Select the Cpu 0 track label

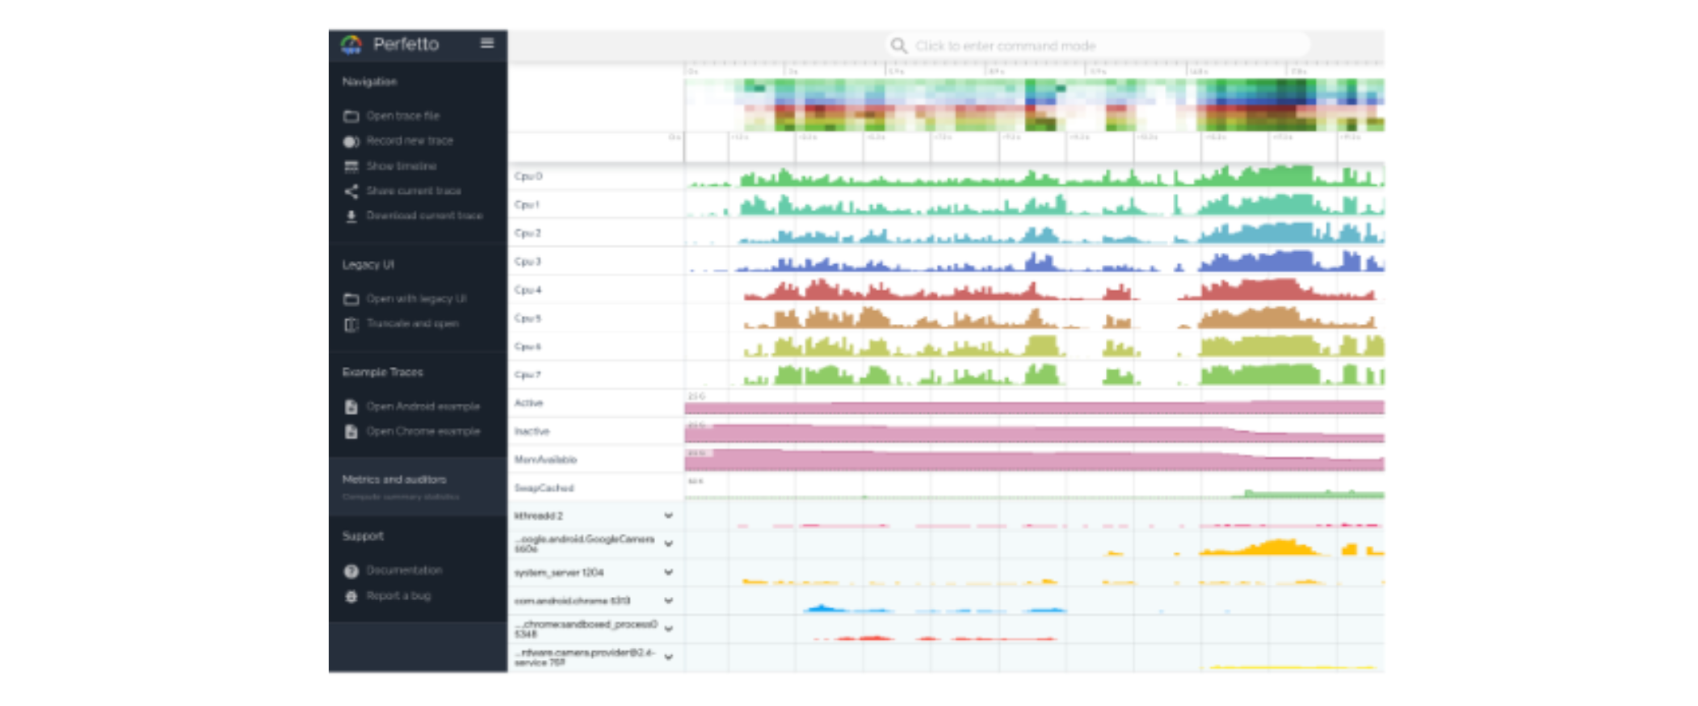(528, 176)
